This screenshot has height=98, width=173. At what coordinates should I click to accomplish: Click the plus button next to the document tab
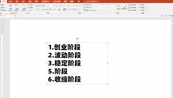coord(15,16)
